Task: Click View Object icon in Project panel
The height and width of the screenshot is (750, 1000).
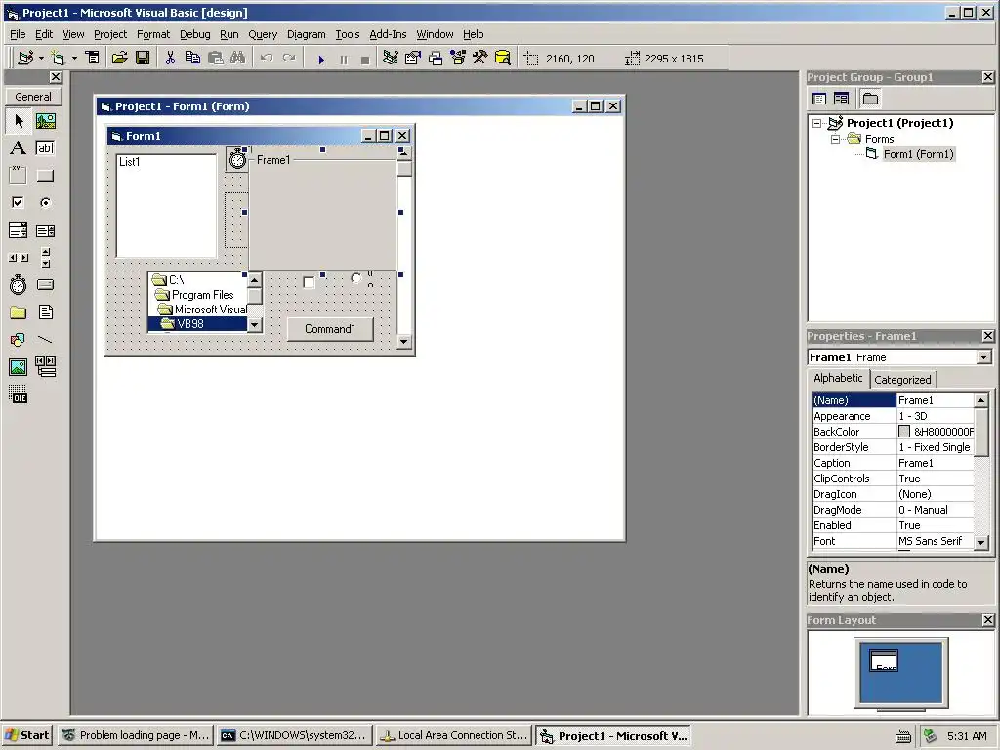Action: pyautogui.click(x=841, y=99)
